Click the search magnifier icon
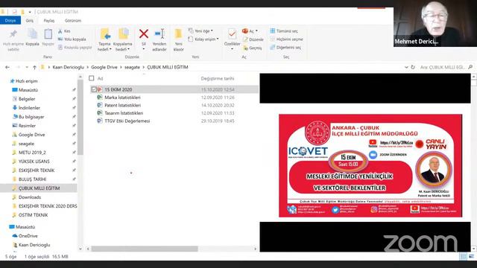 tap(470, 67)
